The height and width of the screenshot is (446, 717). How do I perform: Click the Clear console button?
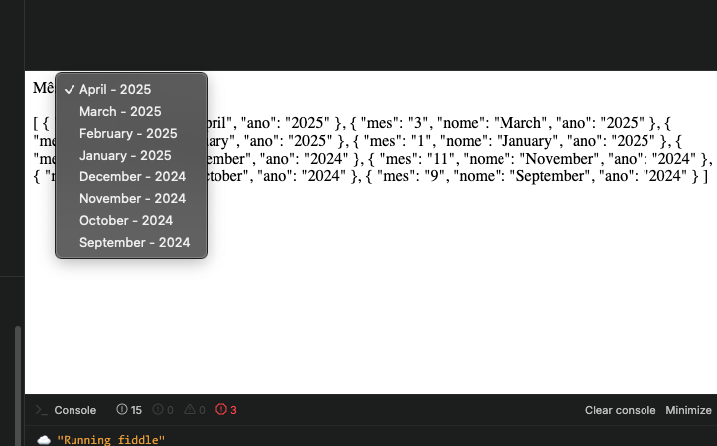point(620,410)
